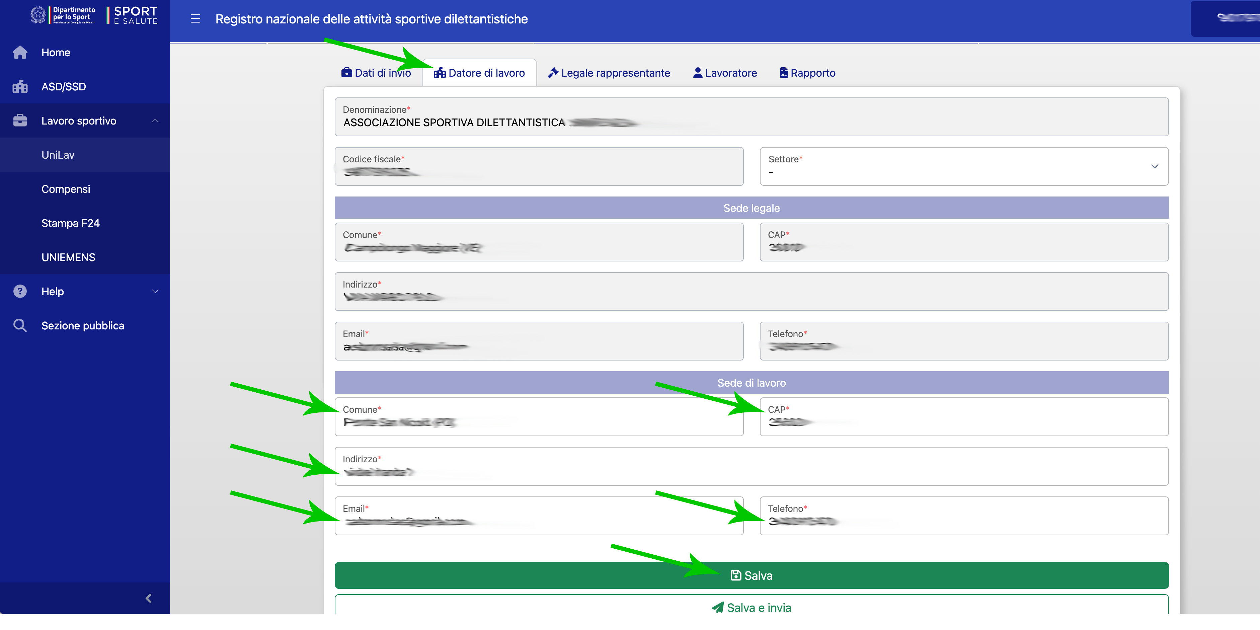
Task: Collapse the Lavoro sportivo submenu chevron
Action: [155, 121]
